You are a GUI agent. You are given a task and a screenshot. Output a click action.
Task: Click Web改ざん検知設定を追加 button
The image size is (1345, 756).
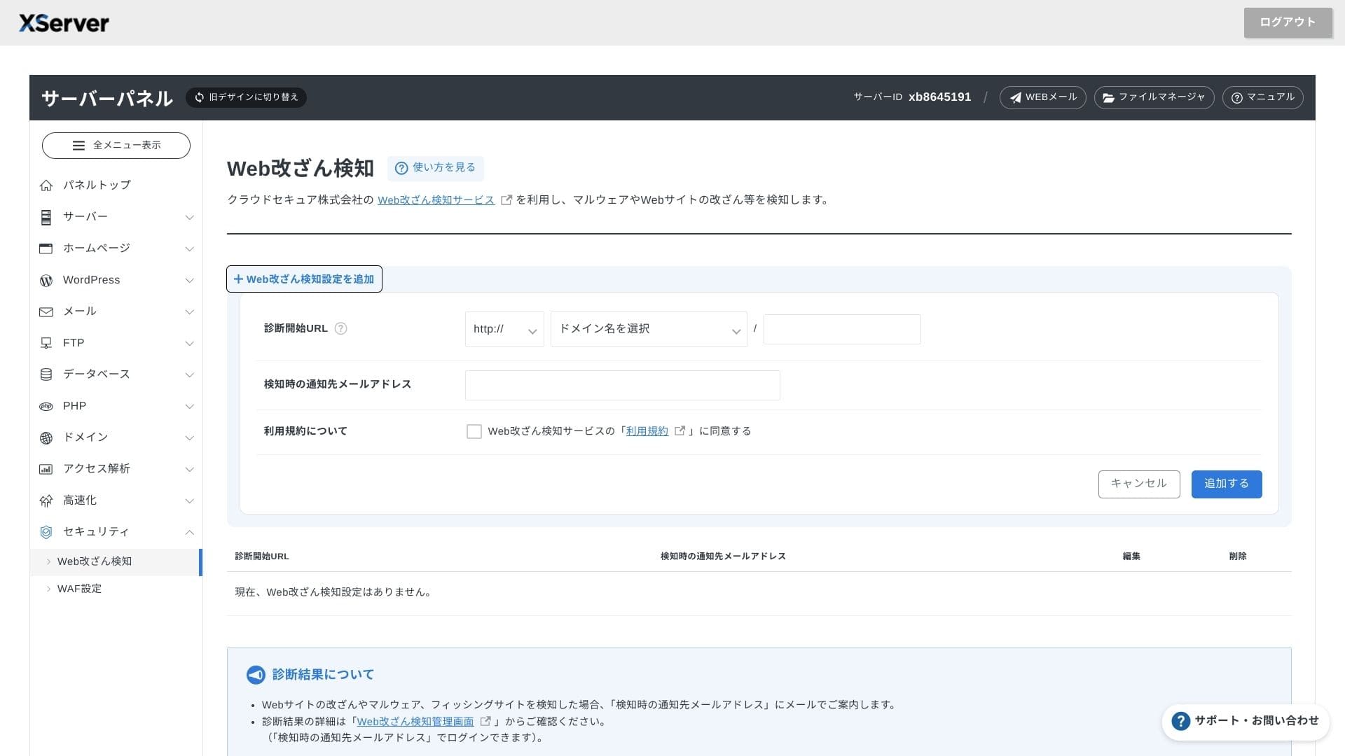pos(304,279)
